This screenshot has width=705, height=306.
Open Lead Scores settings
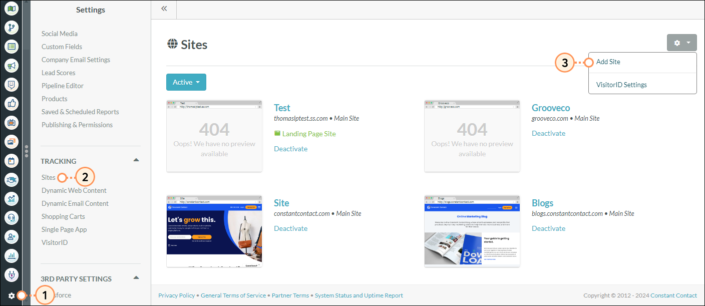click(x=58, y=73)
